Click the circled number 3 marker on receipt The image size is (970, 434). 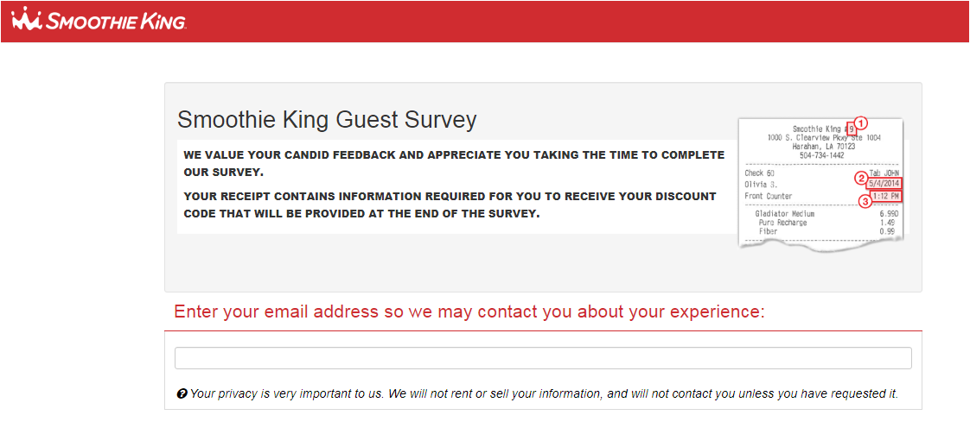[x=864, y=201]
